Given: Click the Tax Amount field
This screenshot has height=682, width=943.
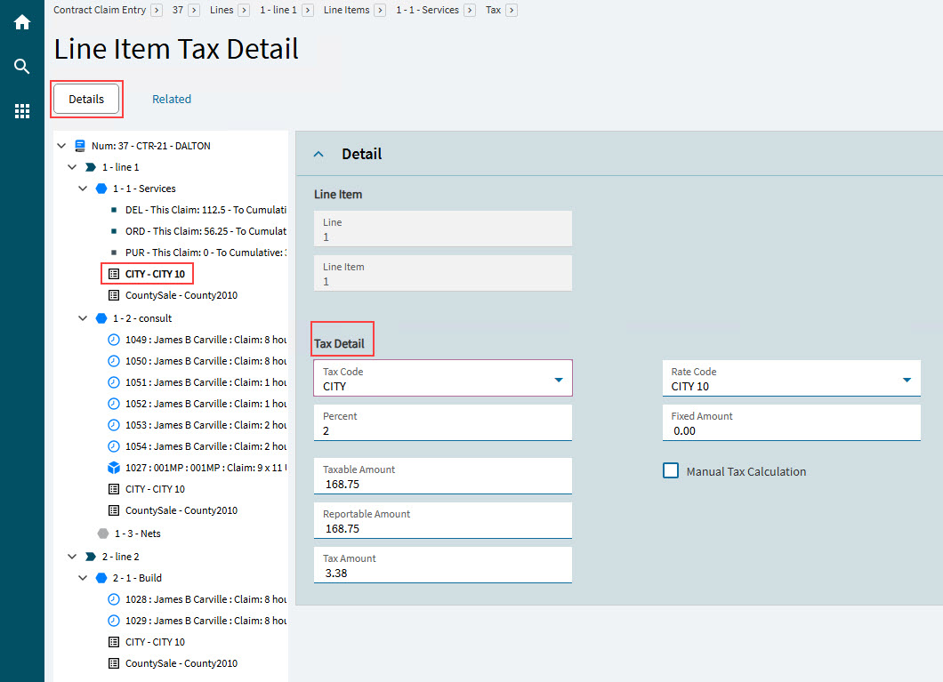Looking at the screenshot, I should (443, 566).
